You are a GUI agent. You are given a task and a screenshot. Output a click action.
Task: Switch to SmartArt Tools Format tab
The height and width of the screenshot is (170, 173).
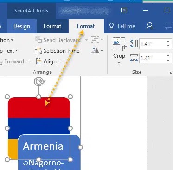pos(52,26)
